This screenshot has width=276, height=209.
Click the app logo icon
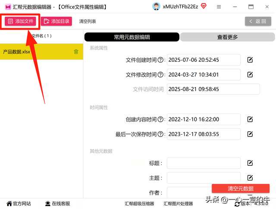coord(8,7)
